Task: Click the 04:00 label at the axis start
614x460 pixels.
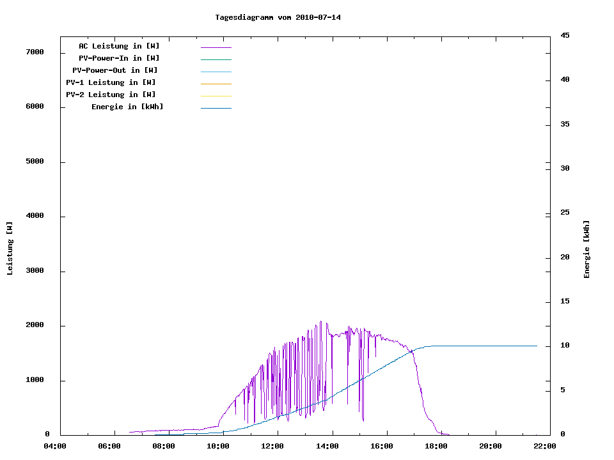Action: (x=55, y=447)
